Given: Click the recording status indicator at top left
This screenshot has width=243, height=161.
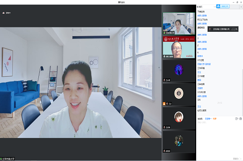Looking at the screenshot, I should point(7,13).
